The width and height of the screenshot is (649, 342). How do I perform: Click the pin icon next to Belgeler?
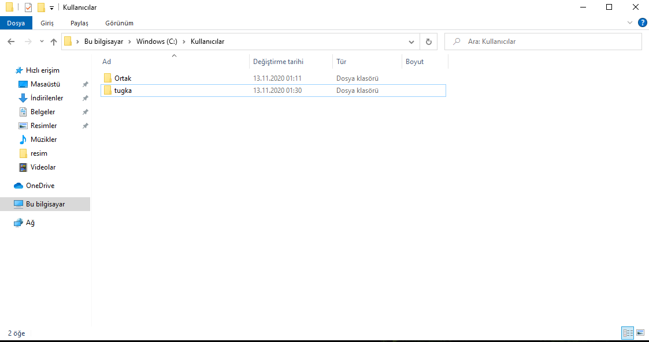pyautogui.click(x=86, y=112)
